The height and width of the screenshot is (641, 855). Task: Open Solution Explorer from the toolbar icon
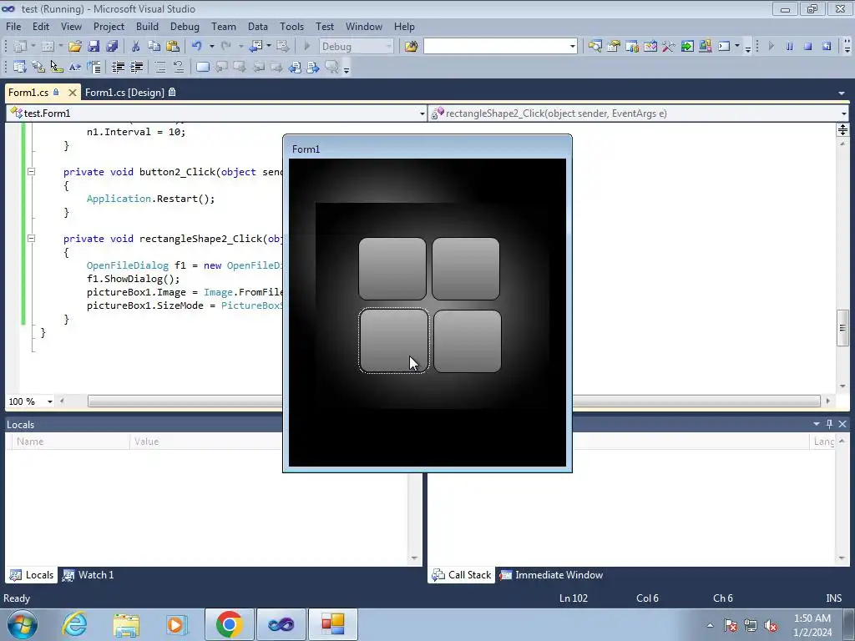coord(594,47)
